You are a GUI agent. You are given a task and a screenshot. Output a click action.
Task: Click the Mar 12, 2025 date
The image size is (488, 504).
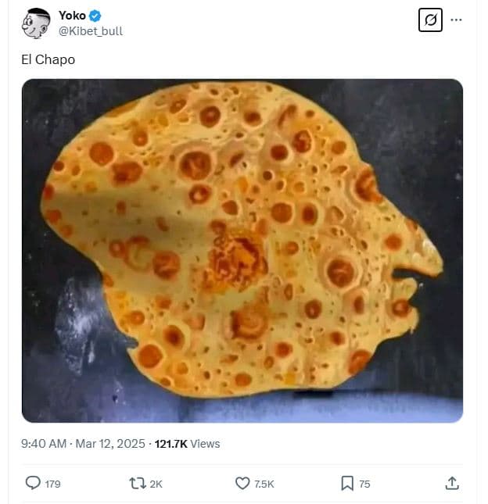(110, 444)
